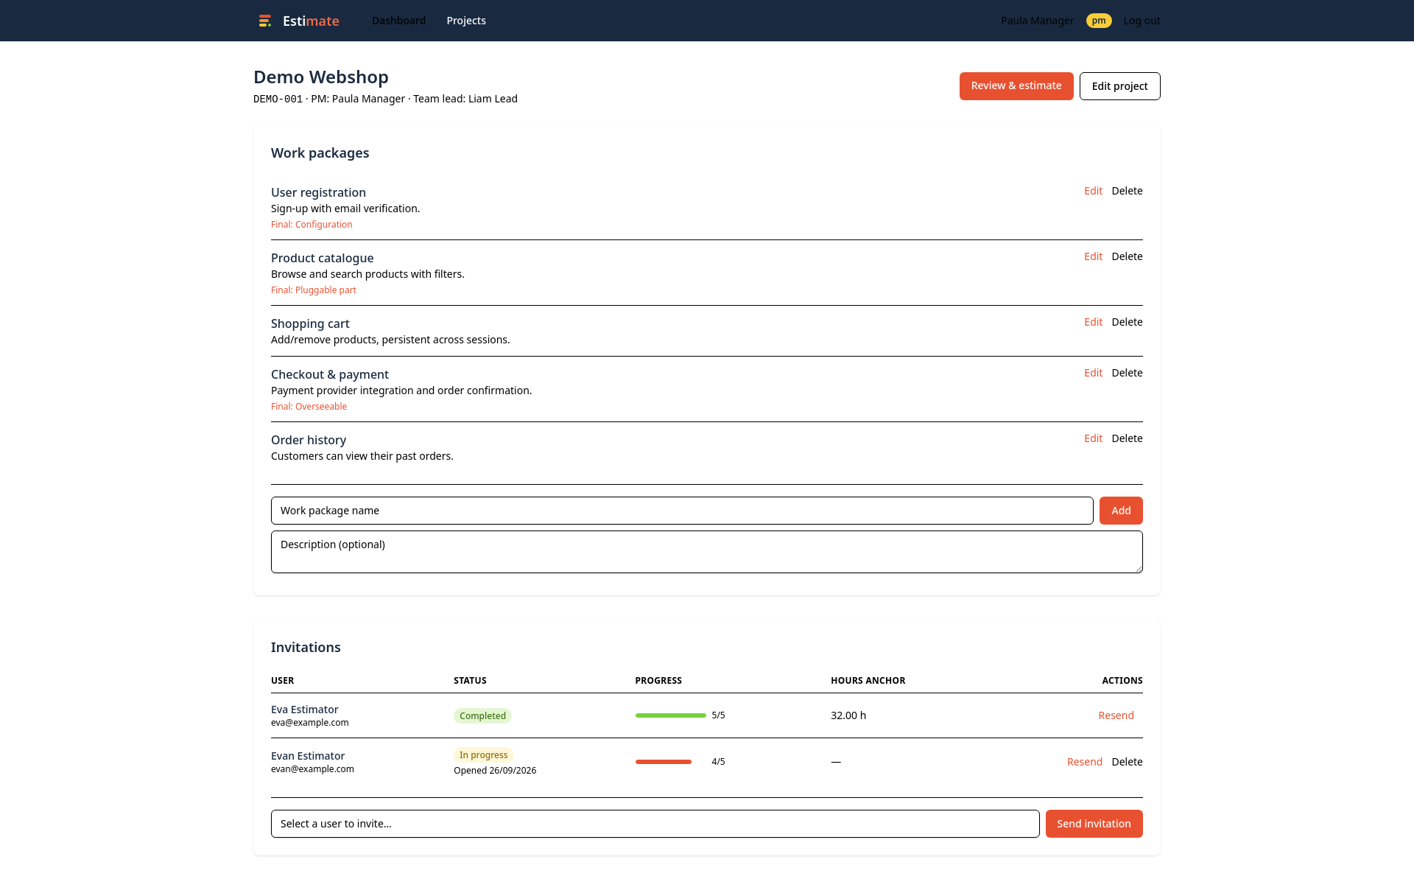Click the 32.00 h hours anchor value
Viewport: 1414px width, 879px height.
point(848,715)
